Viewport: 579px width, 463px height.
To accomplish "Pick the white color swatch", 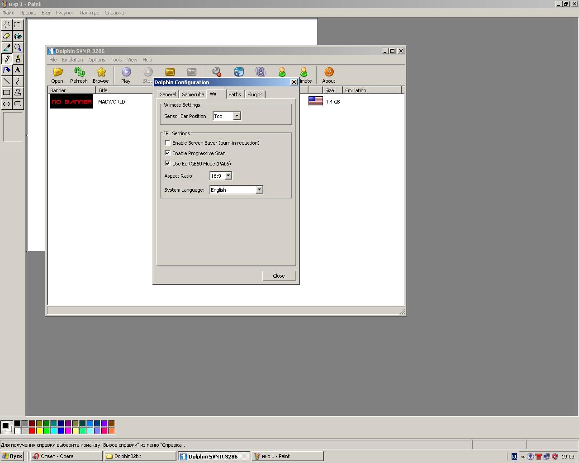I will tap(17, 431).
